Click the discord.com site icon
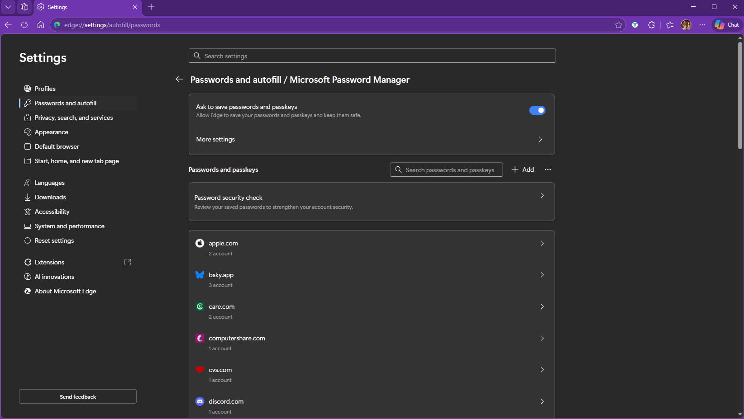 coord(200,401)
